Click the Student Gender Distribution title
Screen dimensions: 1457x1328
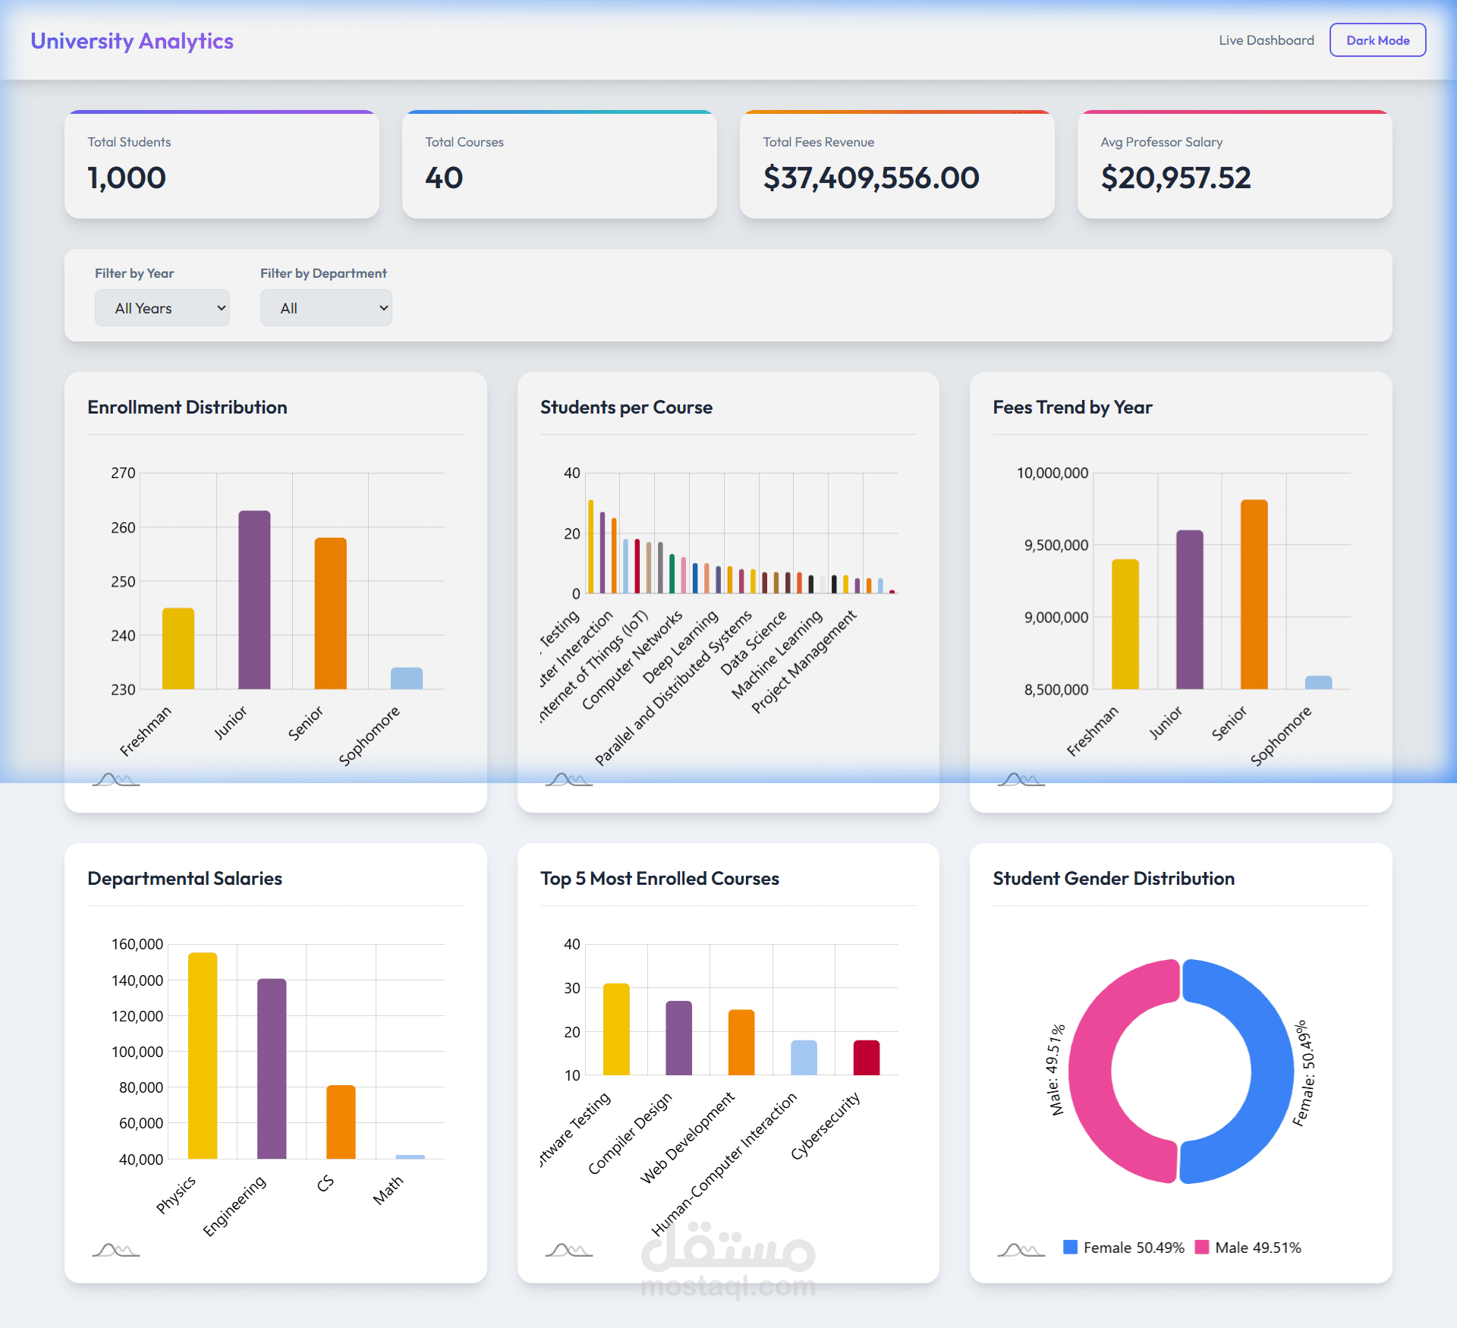coord(1113,878)
